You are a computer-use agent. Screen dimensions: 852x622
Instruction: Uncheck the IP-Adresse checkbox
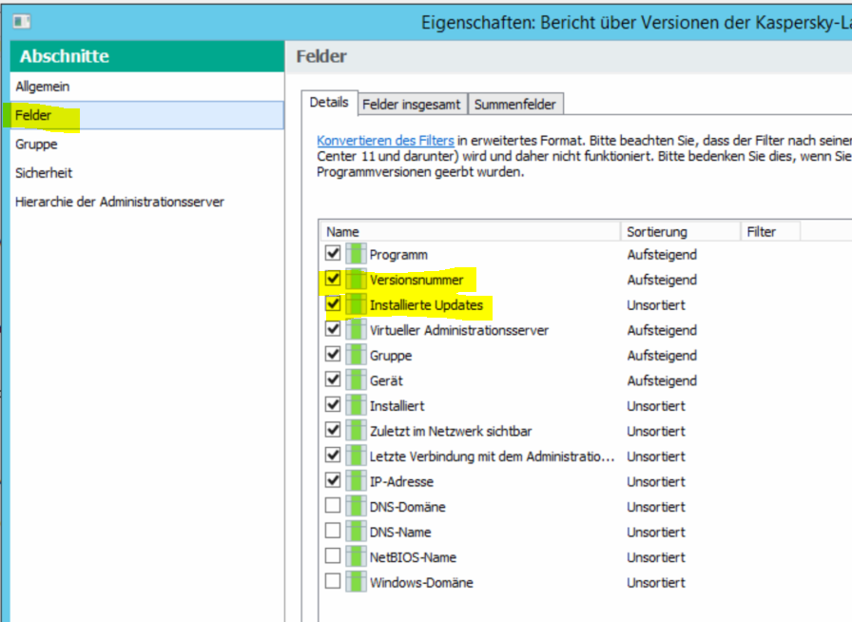pos(333,480)
